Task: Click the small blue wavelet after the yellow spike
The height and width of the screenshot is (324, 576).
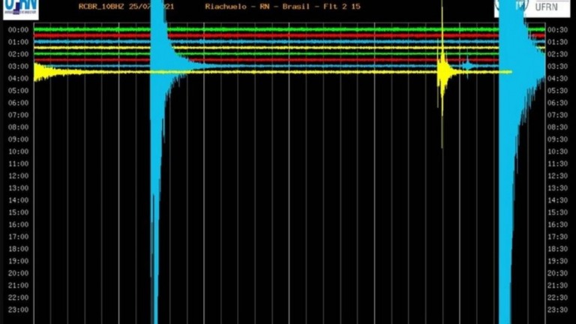Action: tap(467, 66)
